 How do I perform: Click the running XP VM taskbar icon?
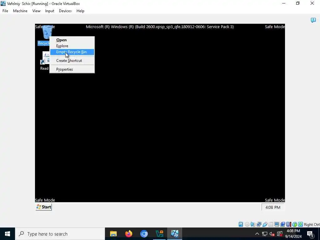(175, 234)
